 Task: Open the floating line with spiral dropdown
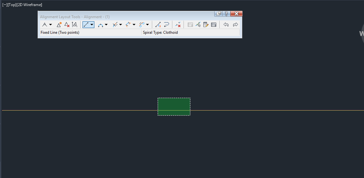pos(121,25)
